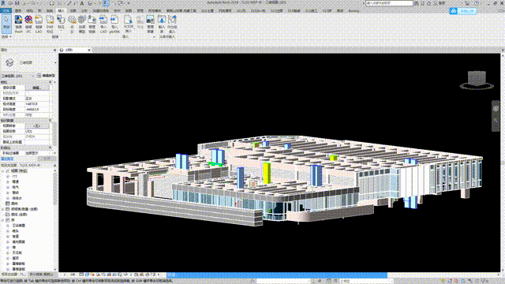The height and width of the screenshot is (284, 505).
Task: Click the properties help link
Action: 7,159
